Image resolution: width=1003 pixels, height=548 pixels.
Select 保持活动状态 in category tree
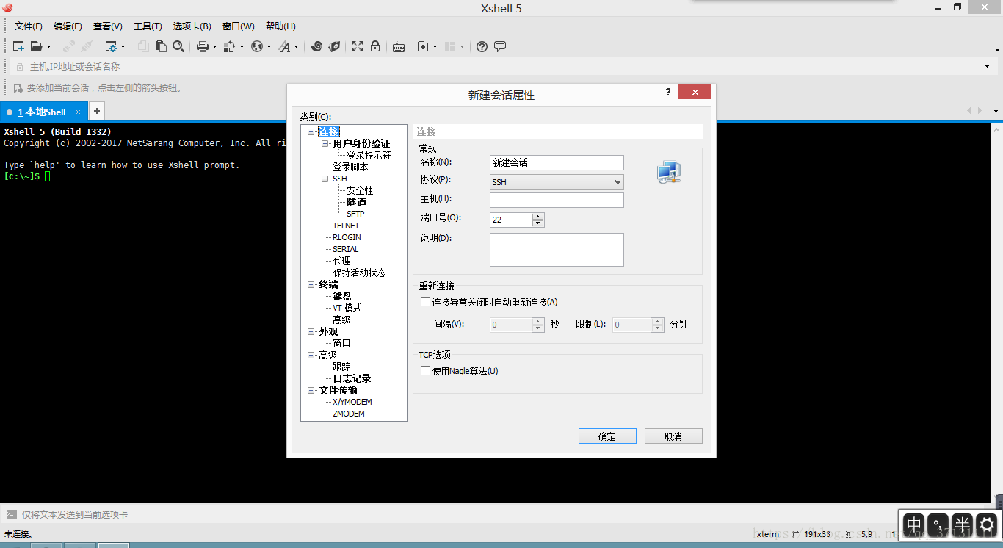[x=359, y=273]
